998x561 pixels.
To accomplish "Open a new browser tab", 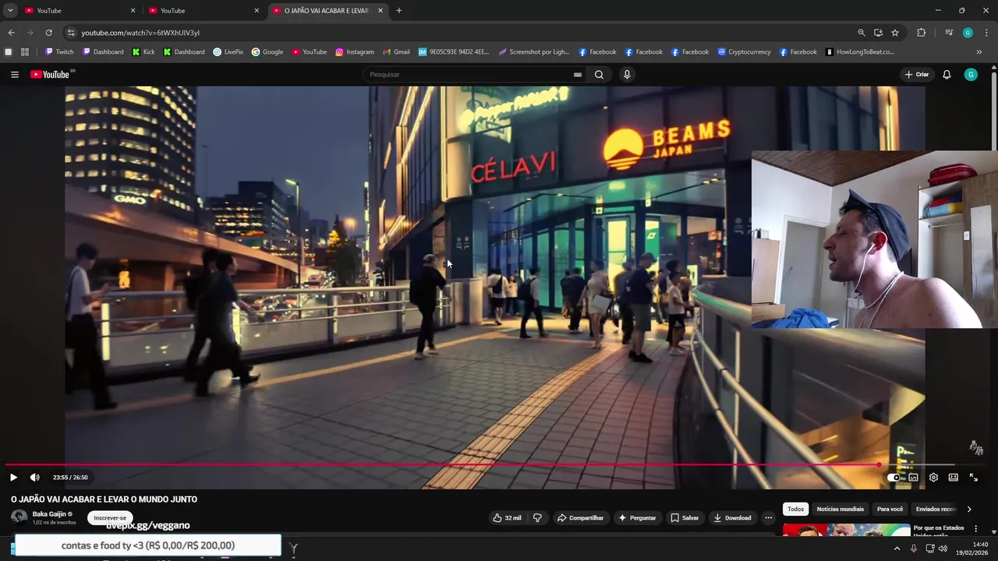I will click(399, 11).
